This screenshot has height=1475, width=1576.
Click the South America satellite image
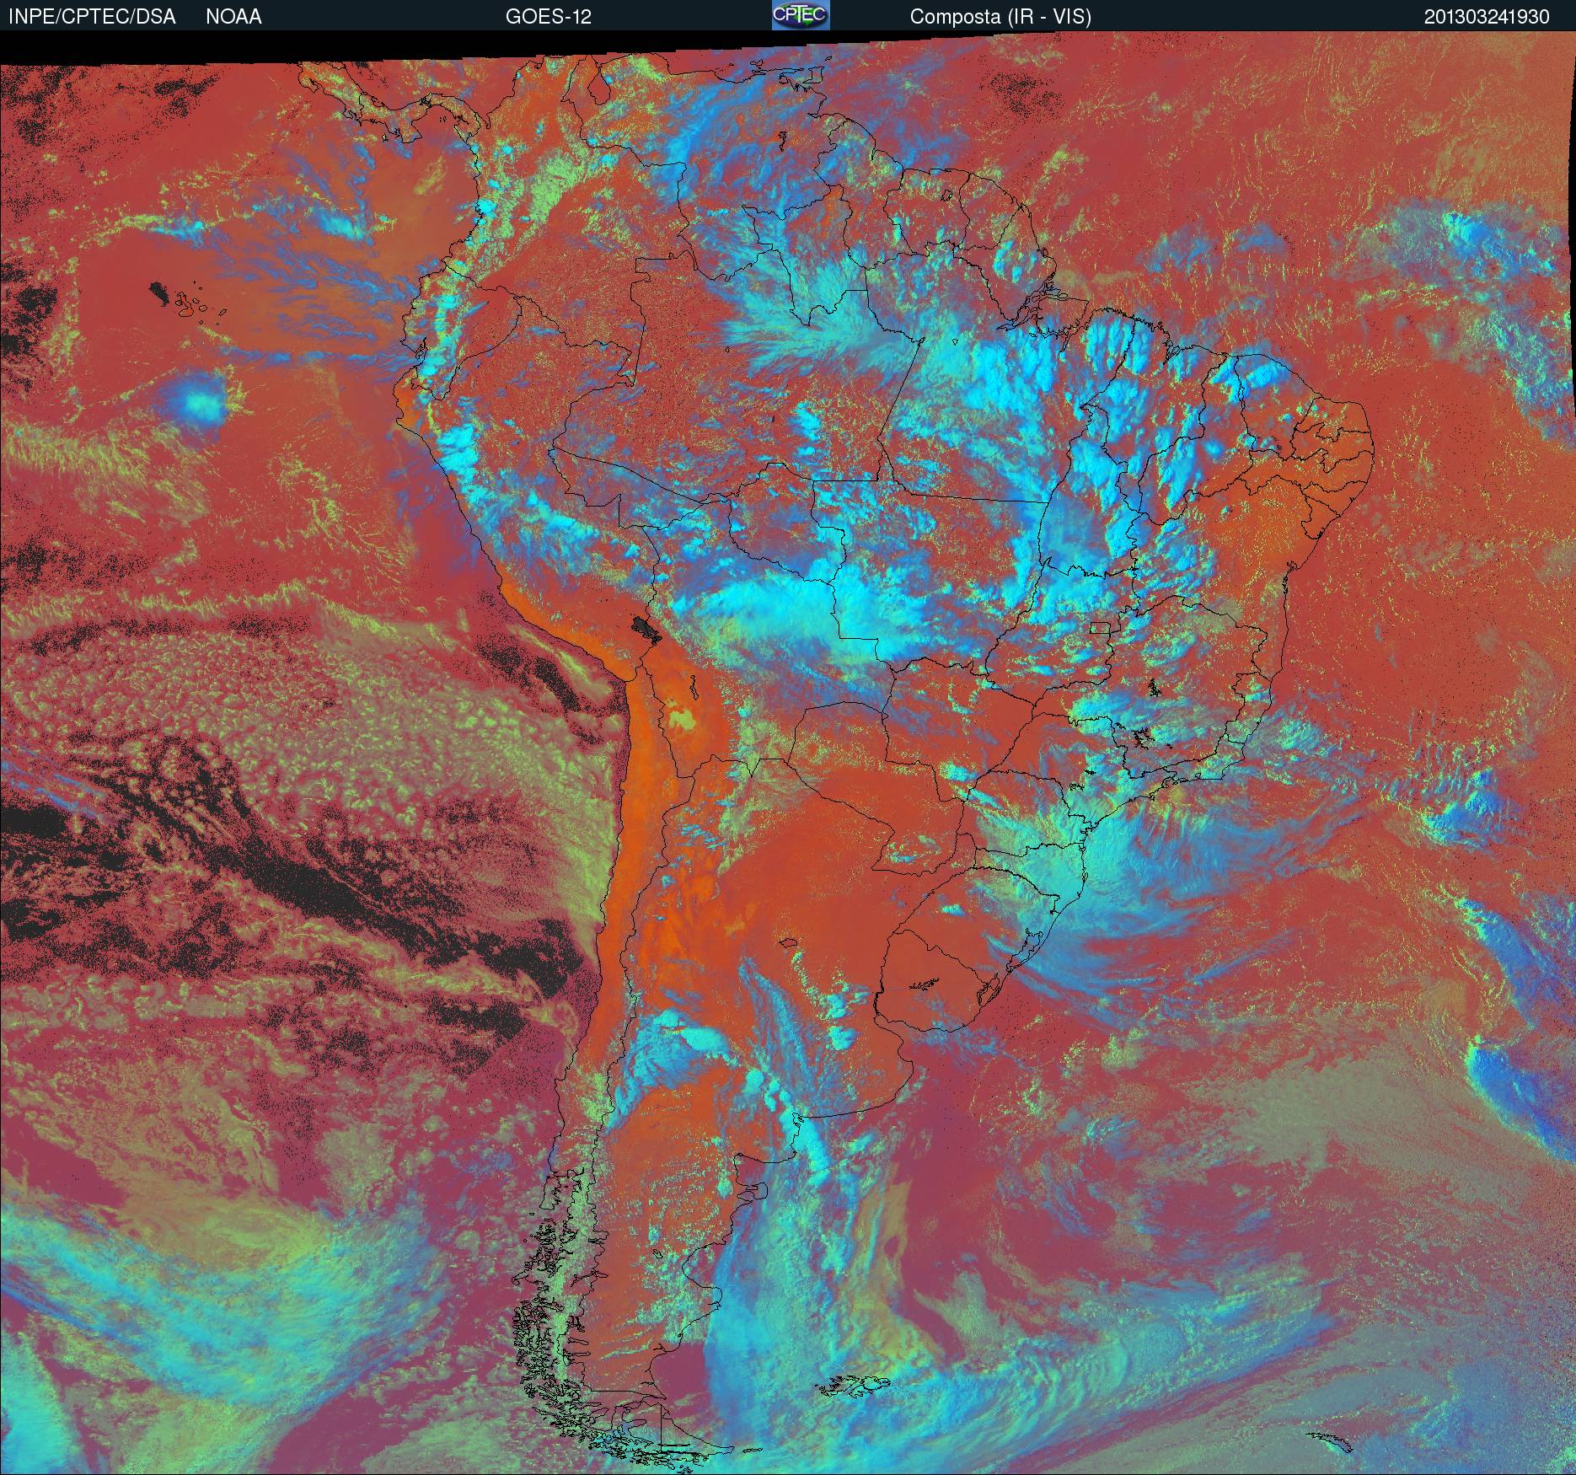[x=788, y=753]
